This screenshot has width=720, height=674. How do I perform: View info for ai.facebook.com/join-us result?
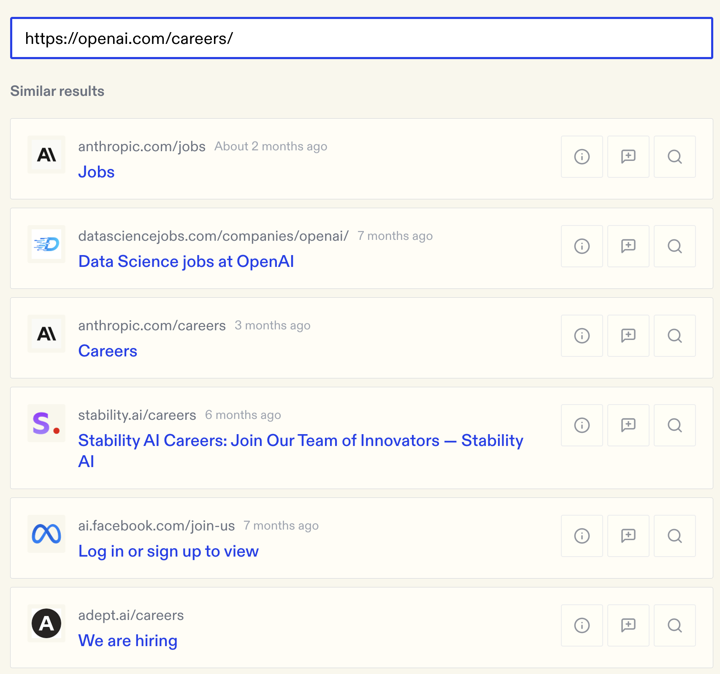582,536
